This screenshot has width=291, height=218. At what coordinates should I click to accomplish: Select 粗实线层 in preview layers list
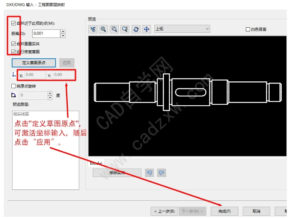pyautogui.click(x=21, y=114)
